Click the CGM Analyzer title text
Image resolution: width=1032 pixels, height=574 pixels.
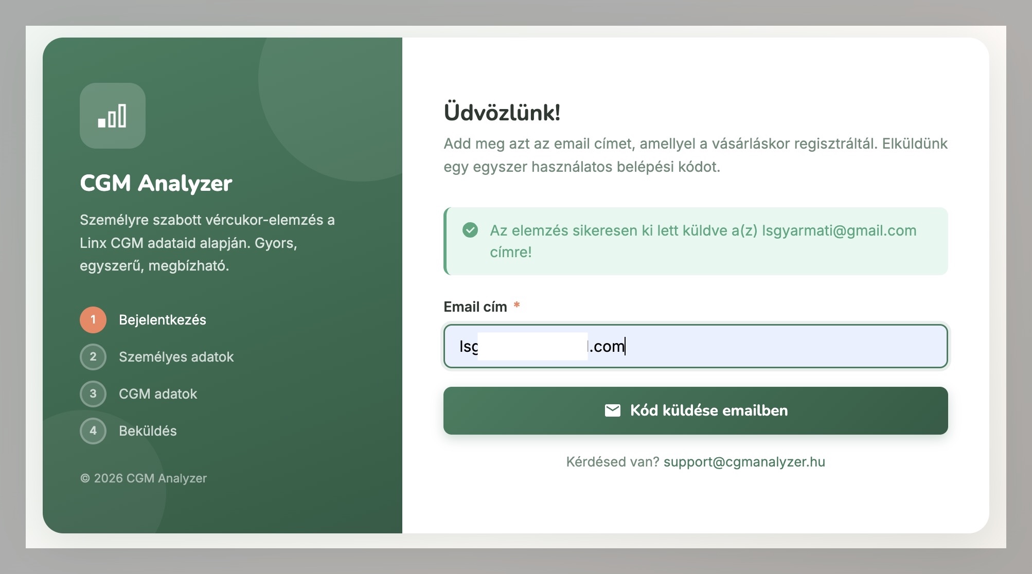156,184
